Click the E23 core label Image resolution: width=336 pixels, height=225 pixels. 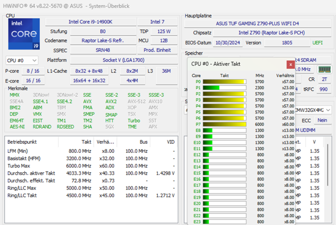197,222
